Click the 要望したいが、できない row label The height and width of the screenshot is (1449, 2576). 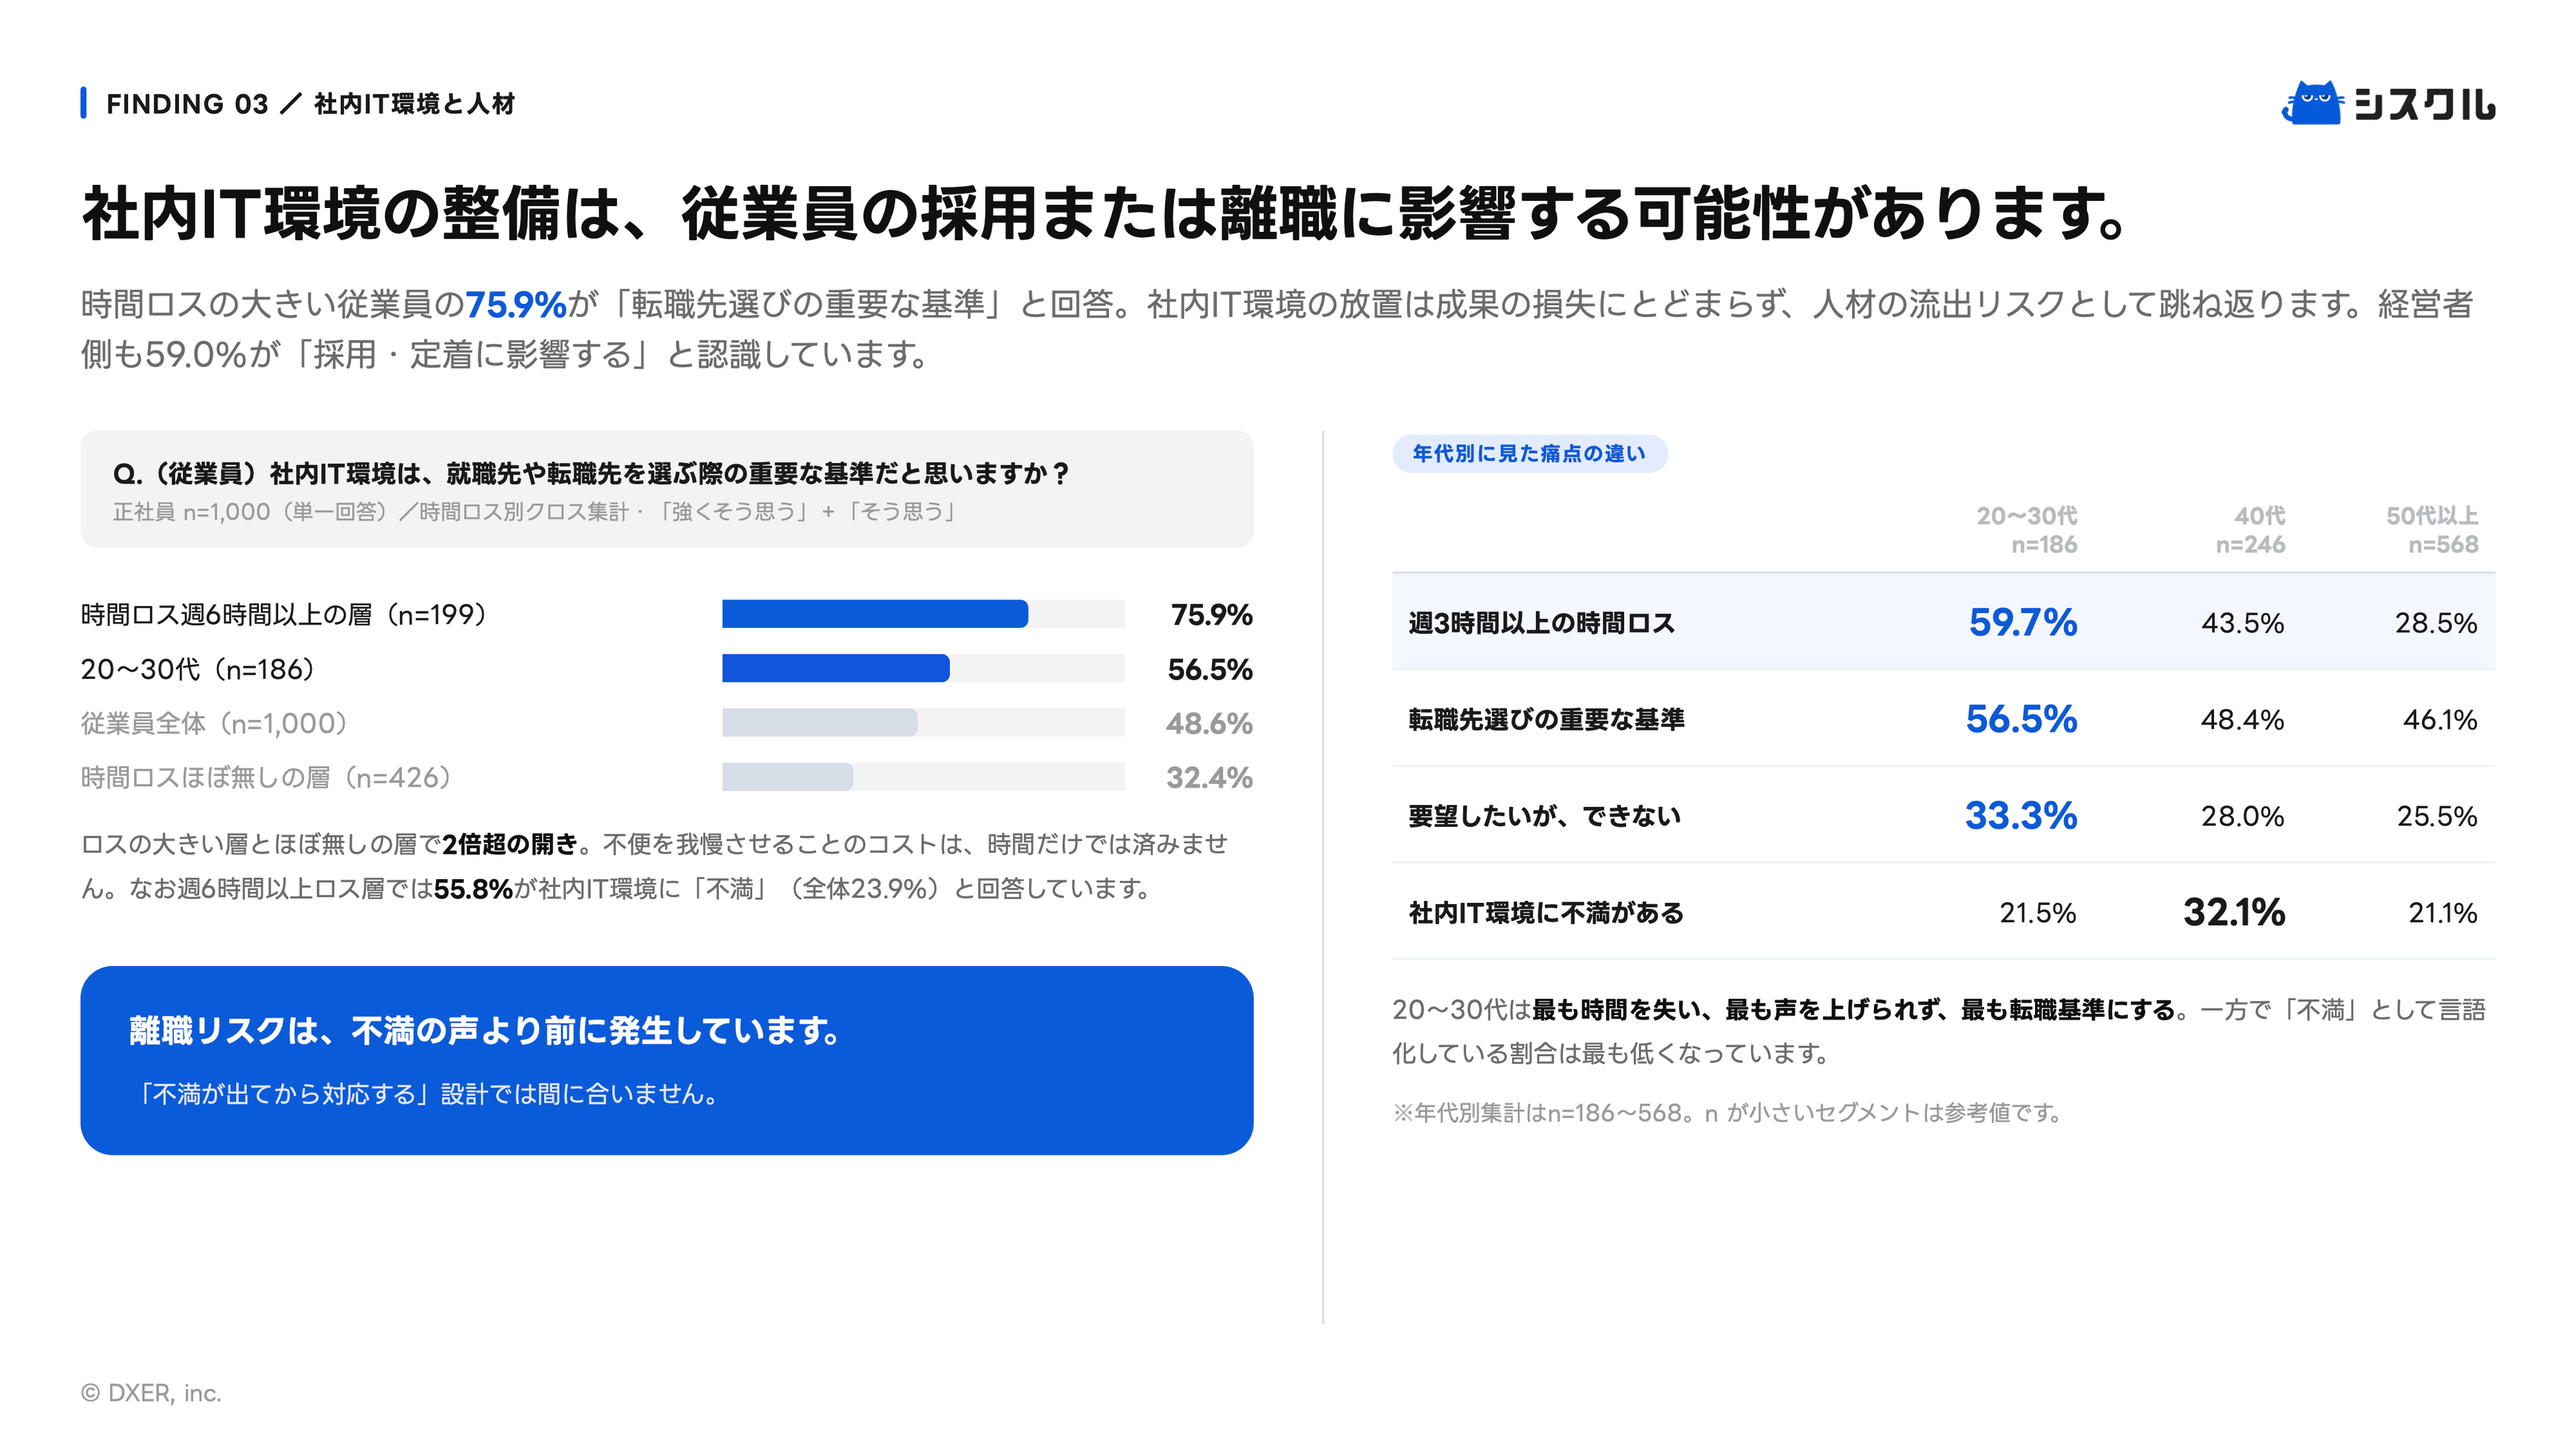(1544, 816)
